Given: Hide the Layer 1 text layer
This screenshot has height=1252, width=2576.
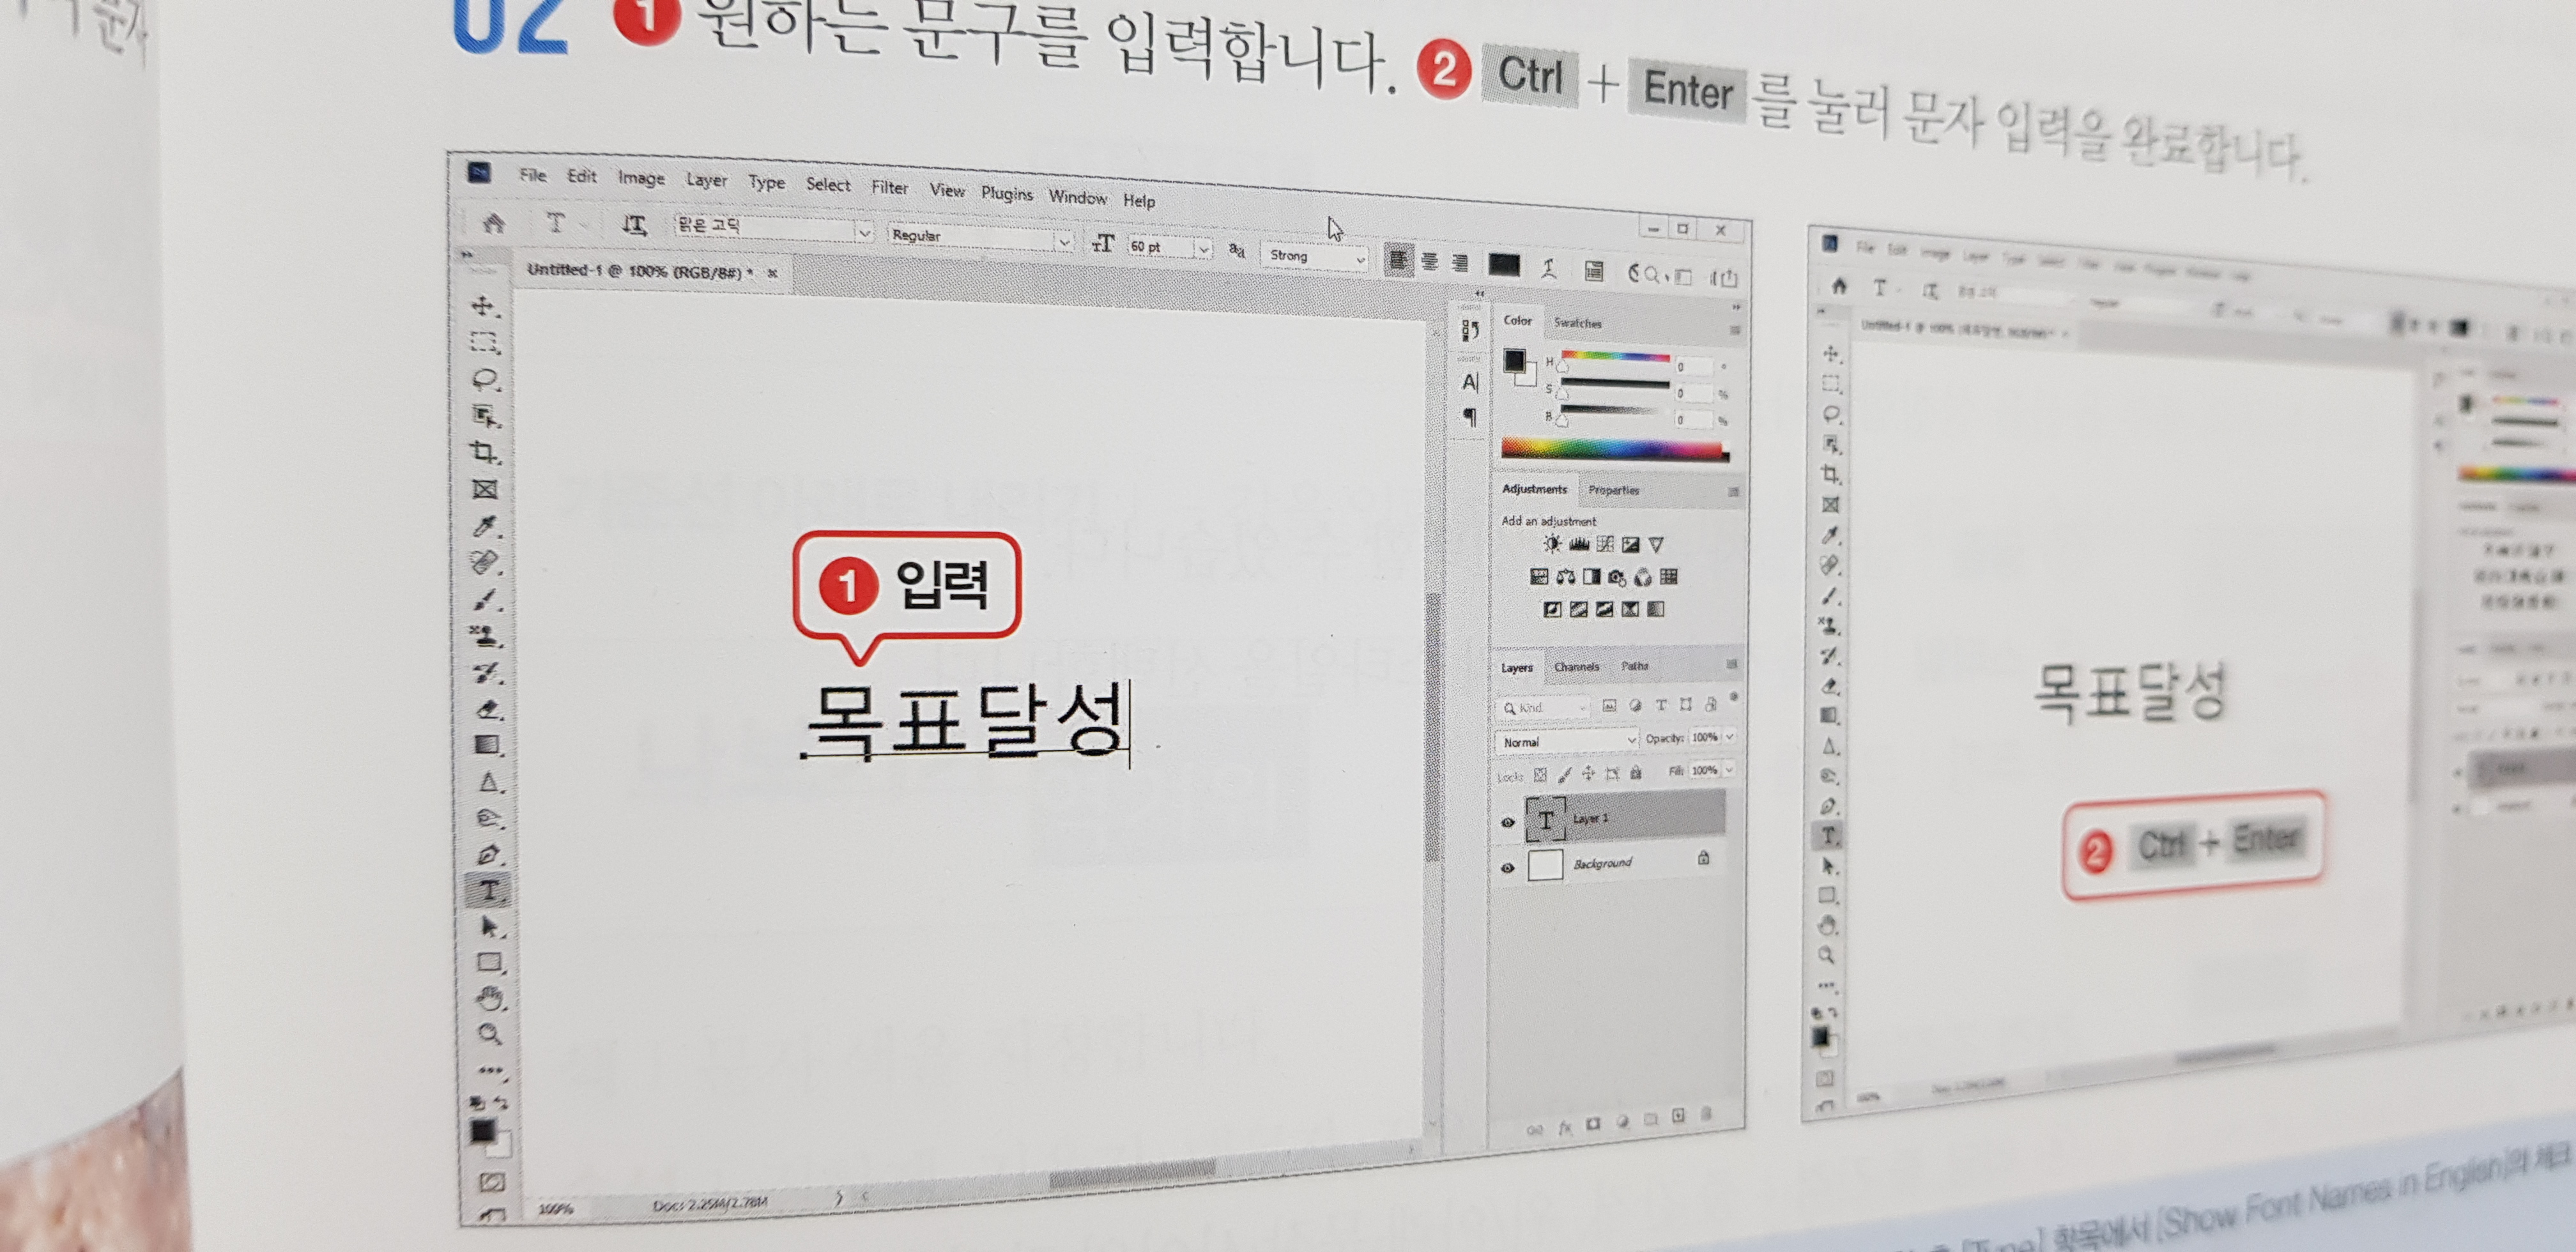Looking at the screenshot, I should [1508, 822].
